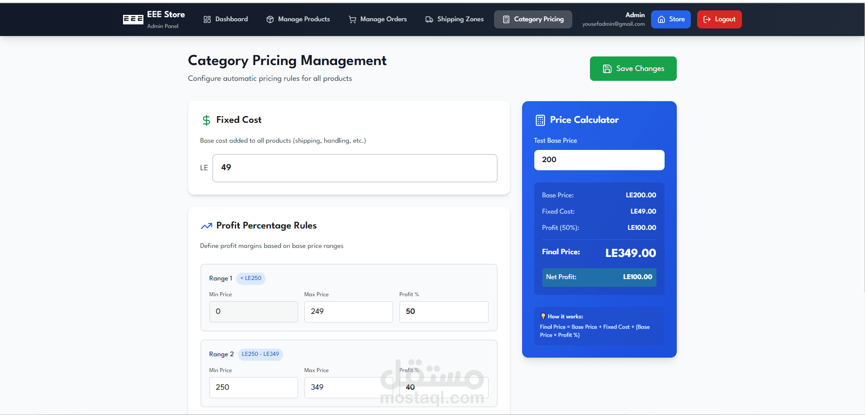Screen dimensions: 865x415
Task: Click the Manage Products box icon
Action: click(270, 19)
